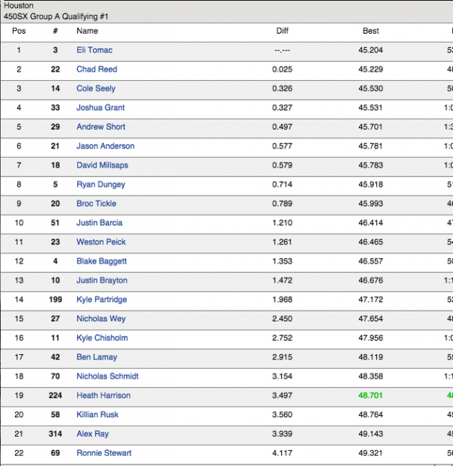
Task: Open Kyle Partridge's rider link
Action: click(x=102, y=300)
